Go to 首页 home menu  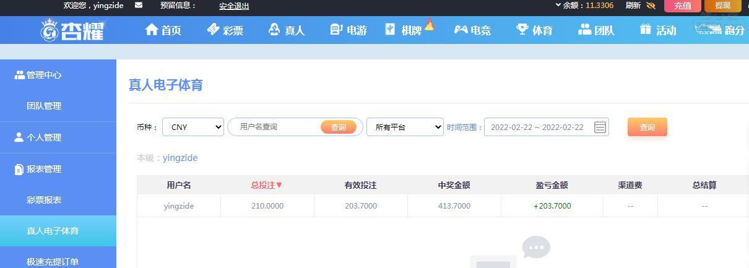pos(163,30)
